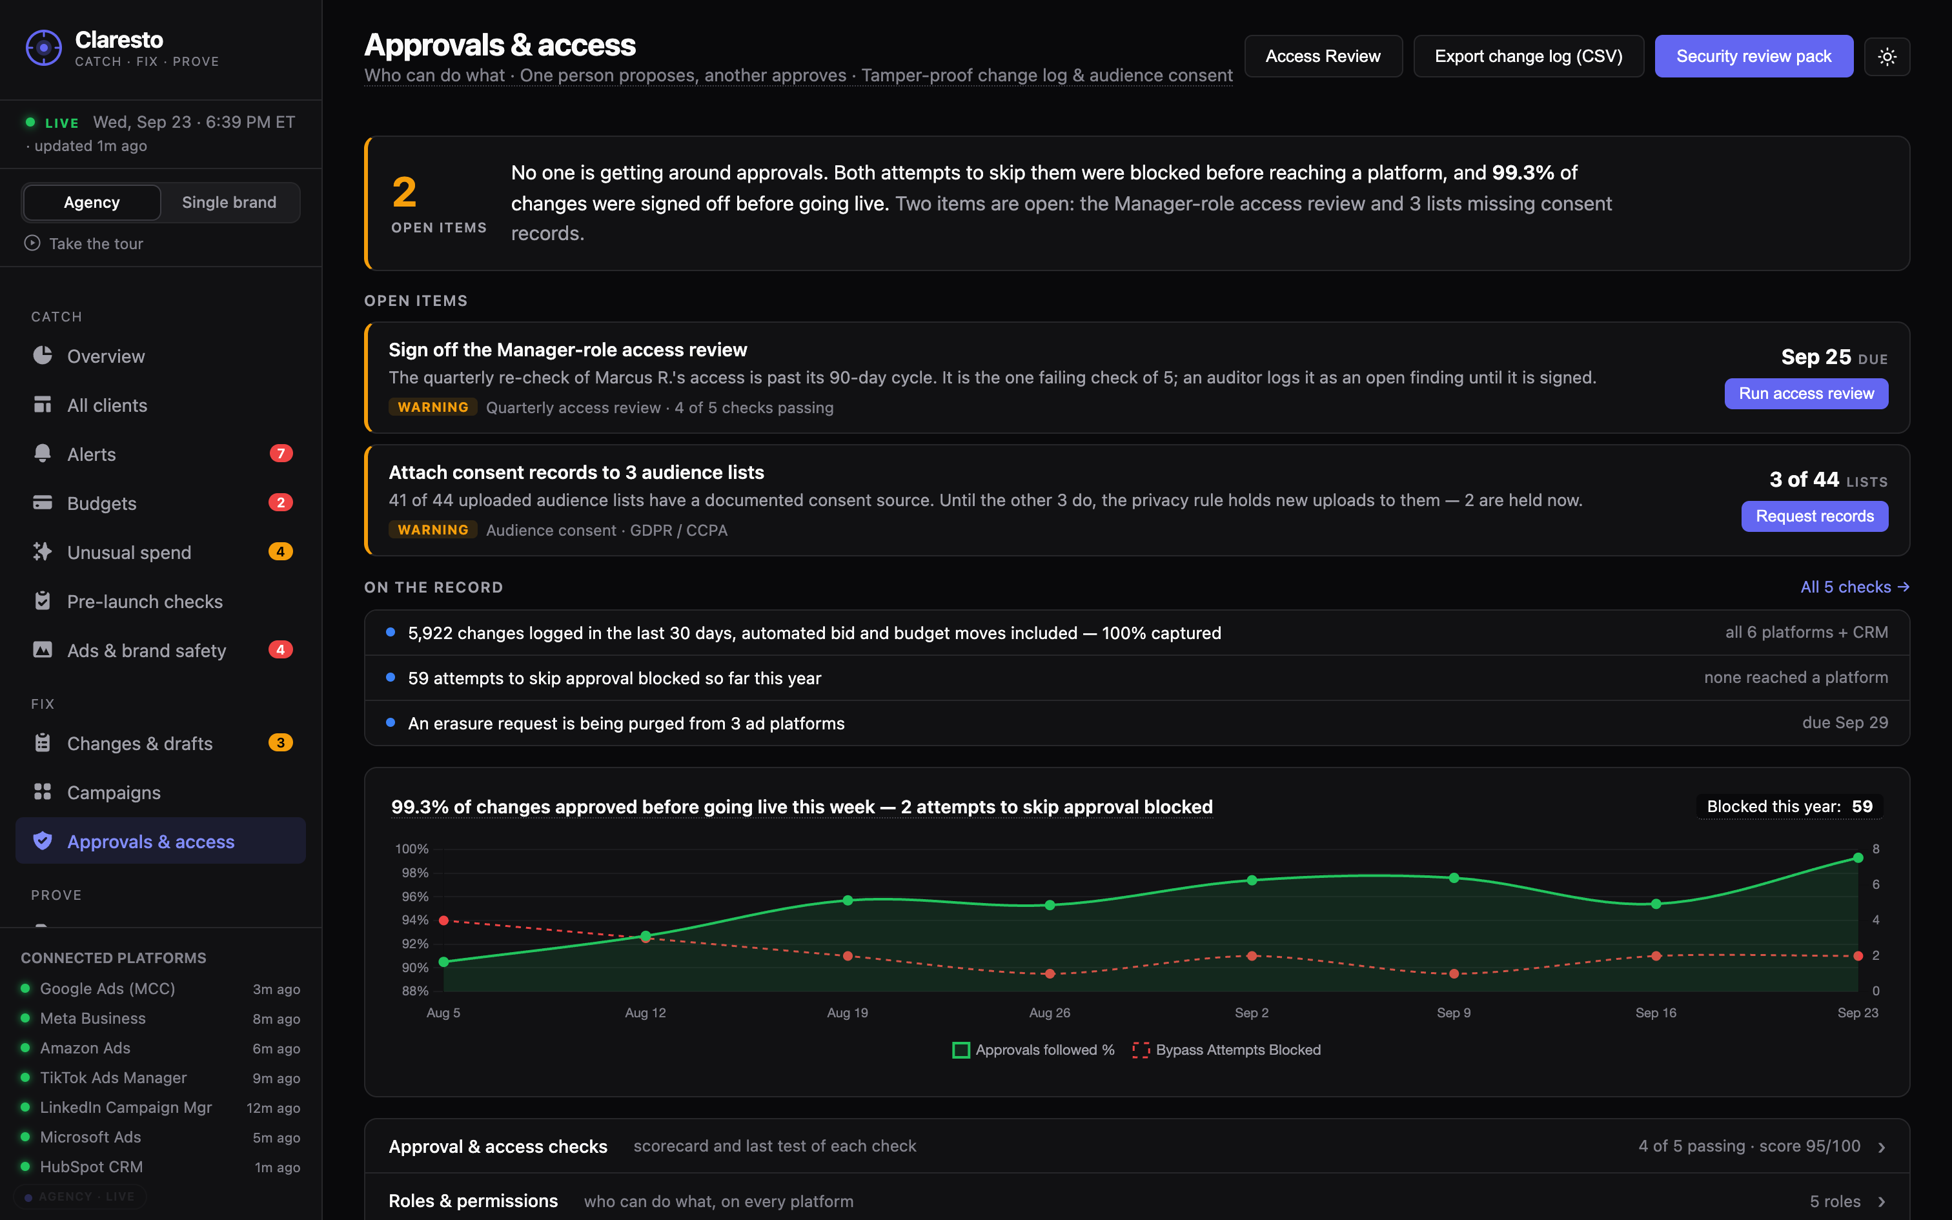Click '59 attempts to skip approval blocked' row
This screenshot has width=1952, height=1220.
click(1137, 678)
